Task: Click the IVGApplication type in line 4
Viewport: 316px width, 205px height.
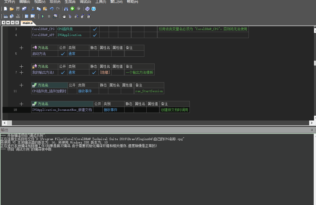Action: [x=69, y=35]
